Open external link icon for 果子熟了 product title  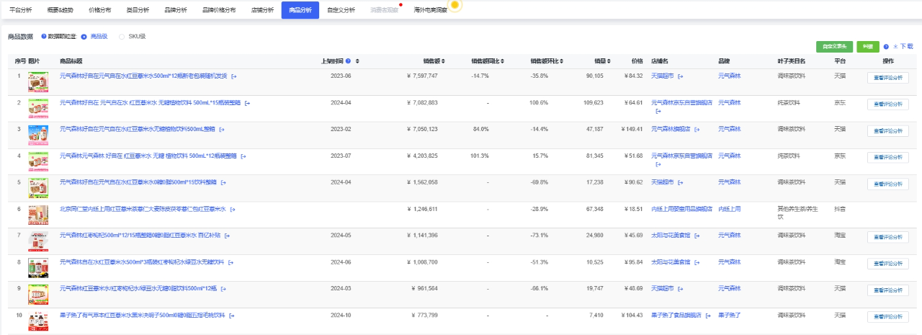point(231,316)
